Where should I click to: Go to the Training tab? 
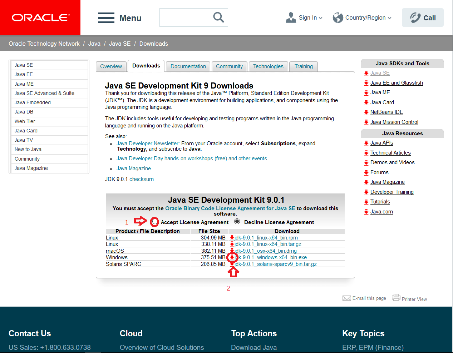pos(304,66)
